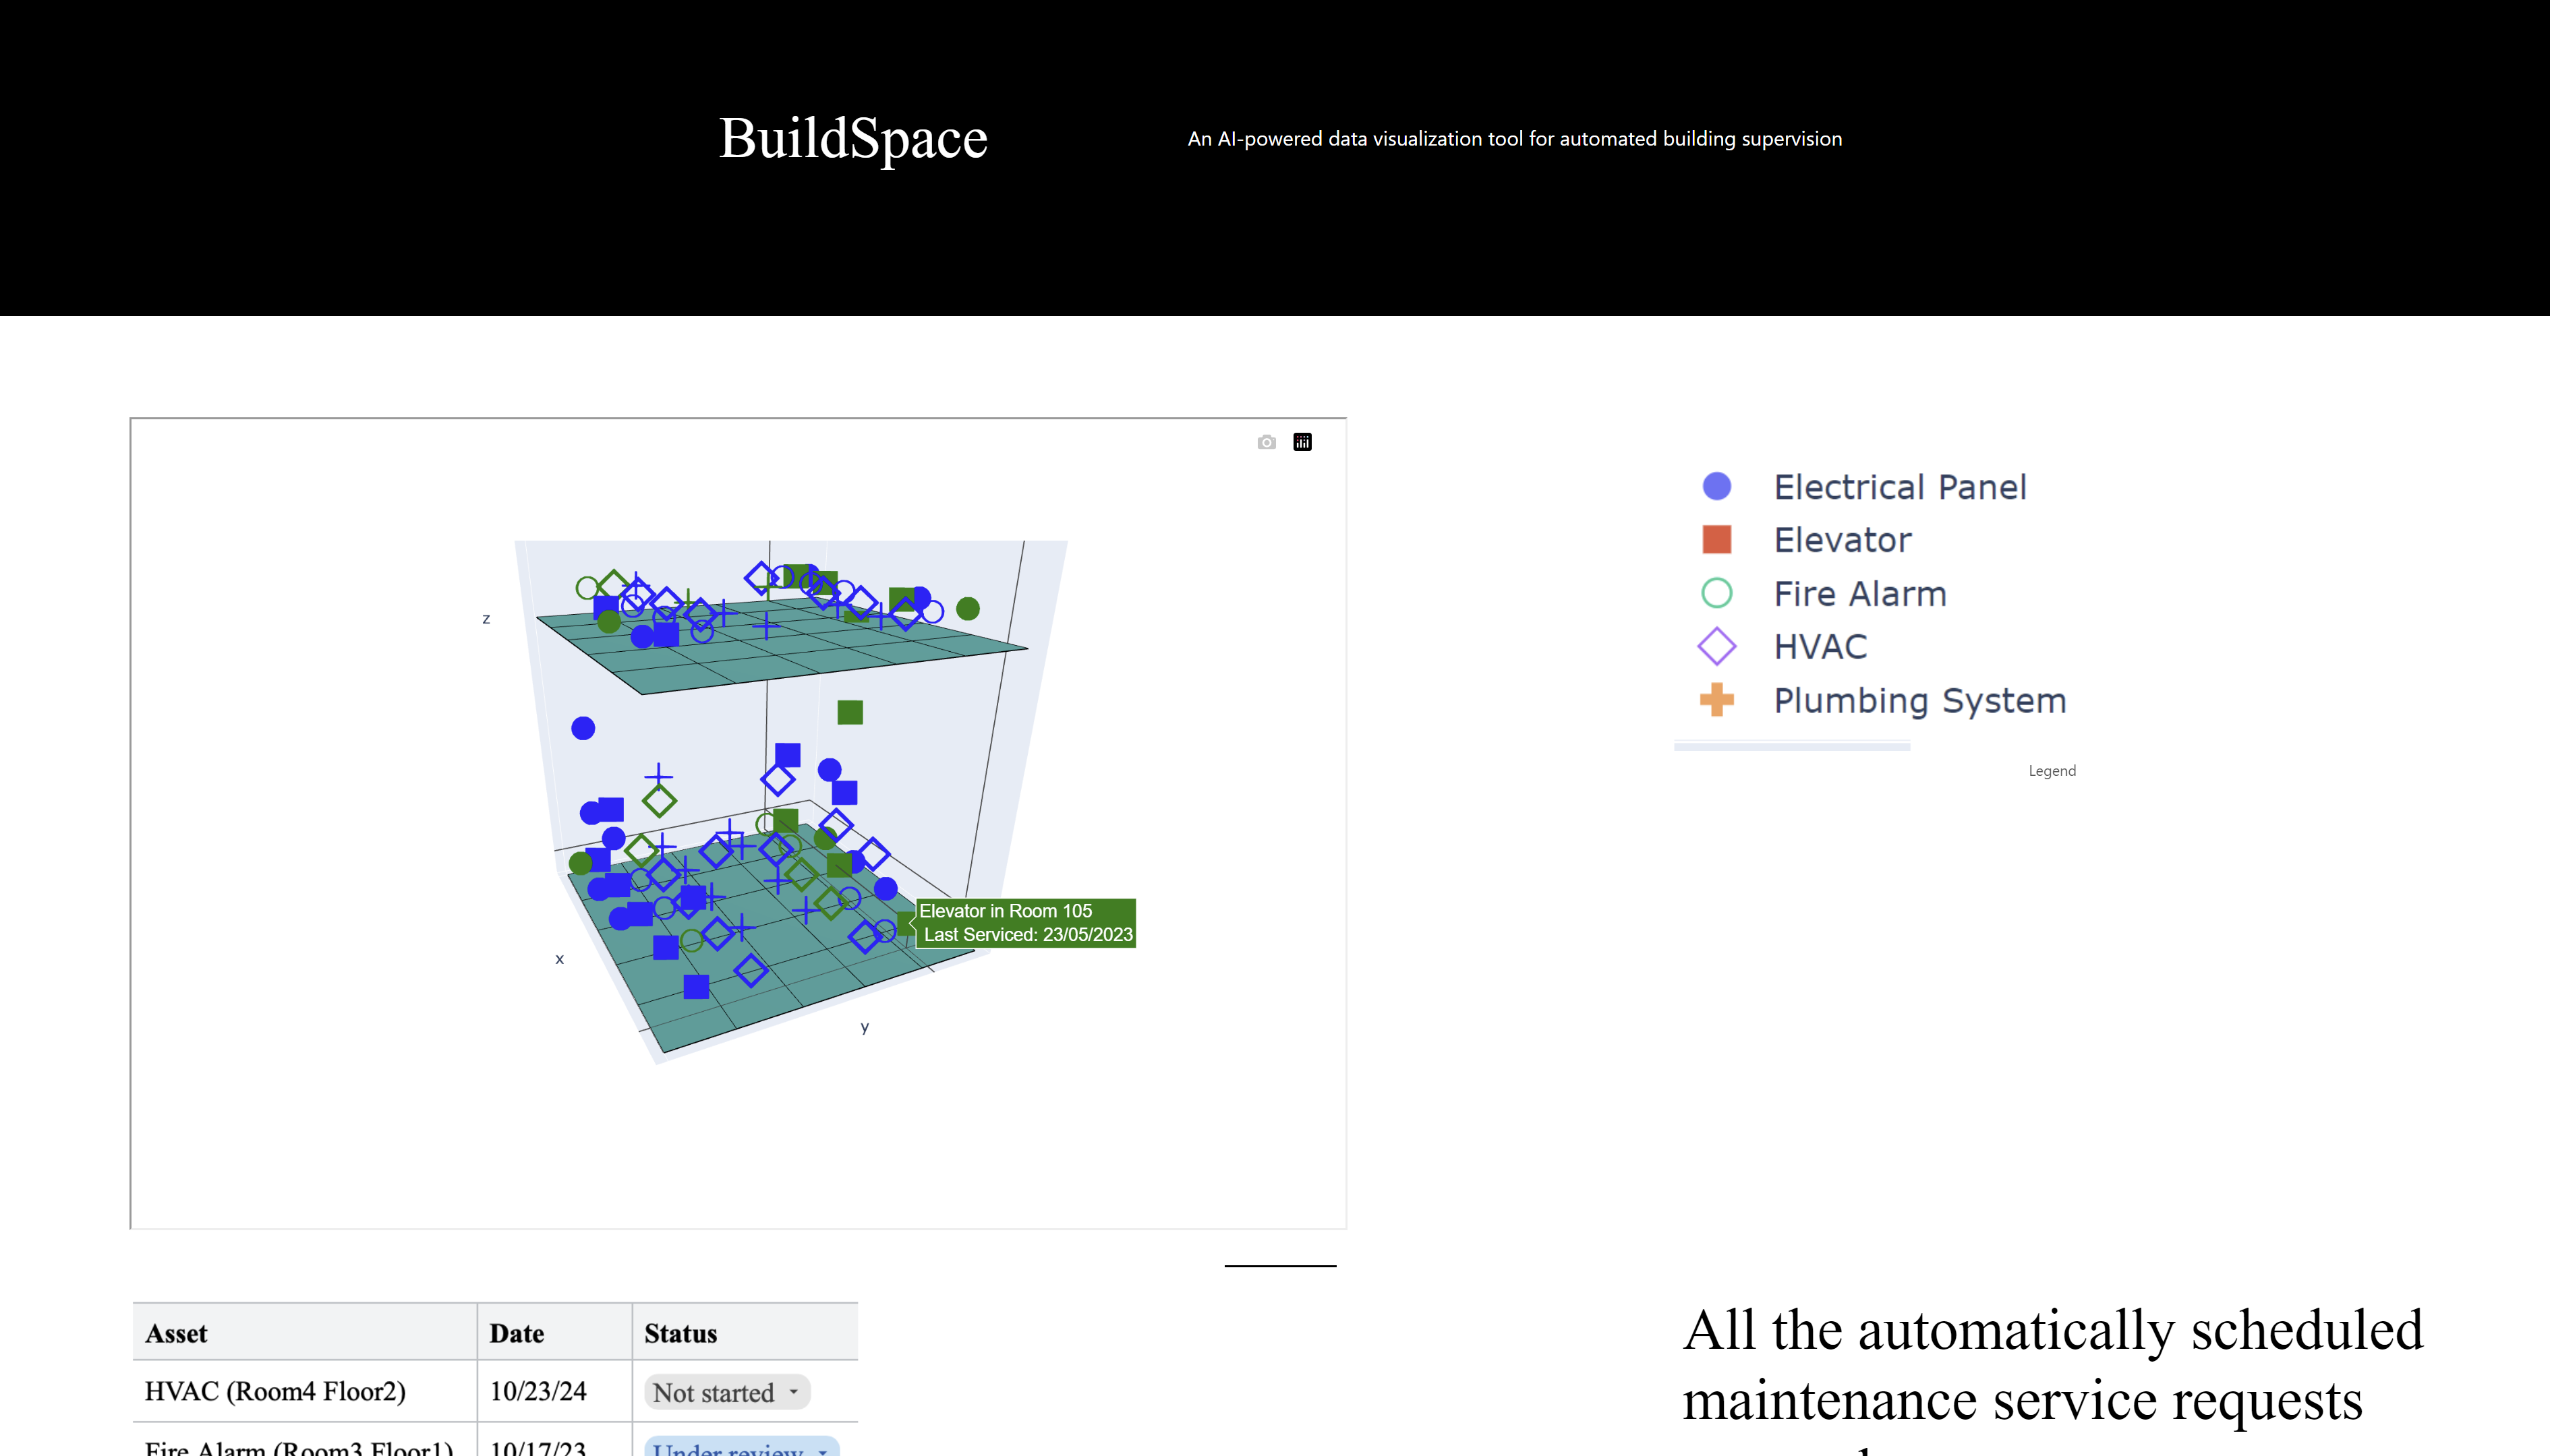Toggle Electrical Panel trace via legend label

pyautogui.click(x=1900, y=487)
